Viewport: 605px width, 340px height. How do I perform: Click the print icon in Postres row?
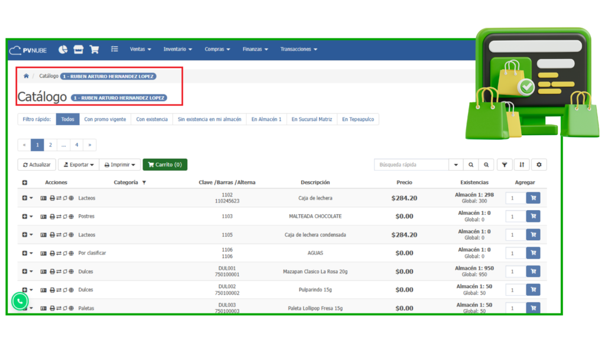point(52,217)
